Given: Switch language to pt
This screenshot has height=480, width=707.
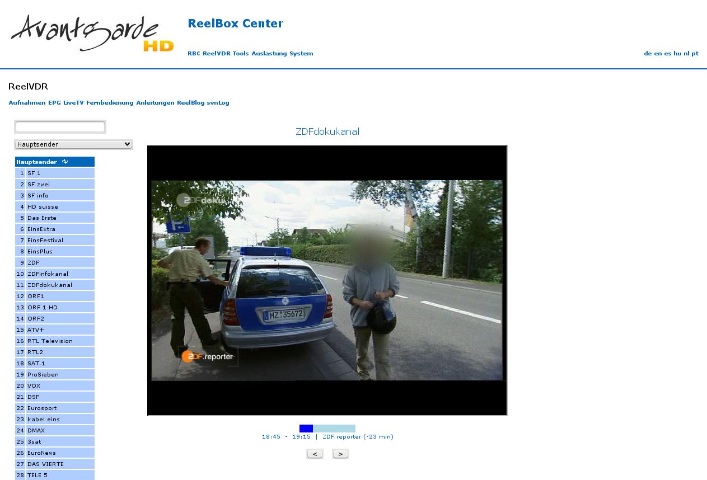Looking at the screenshot, I should (x=695, y=54).
